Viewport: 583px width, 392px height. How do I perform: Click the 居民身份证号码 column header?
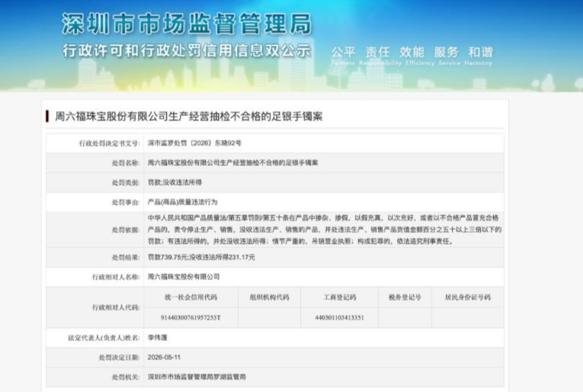pos(468,298)
